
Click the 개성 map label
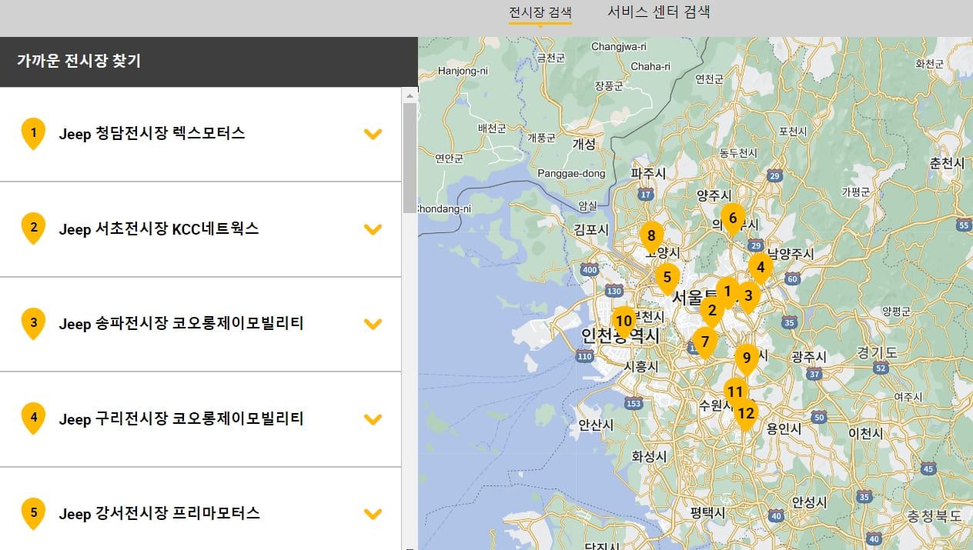point(584,144)
